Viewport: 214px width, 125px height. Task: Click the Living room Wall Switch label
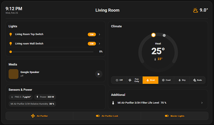[x=29, y=44]
